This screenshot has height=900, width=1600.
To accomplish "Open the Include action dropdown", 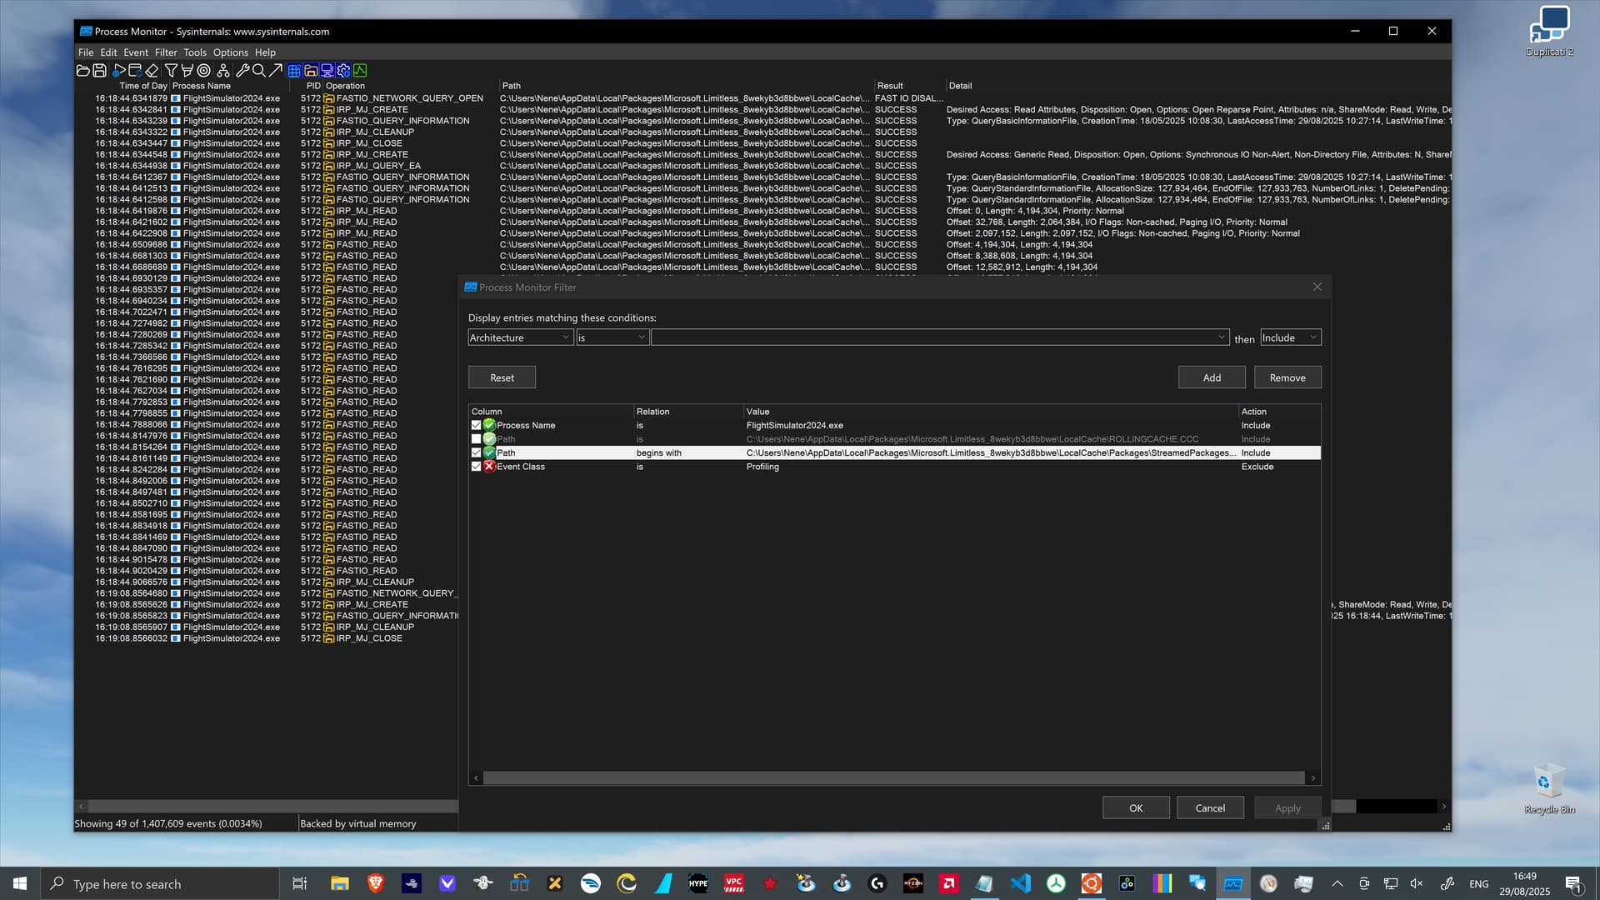I will click(1290, 337).
